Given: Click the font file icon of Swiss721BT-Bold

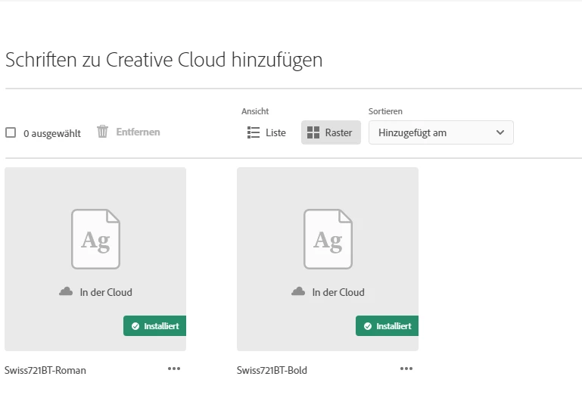Looking at the screenshot, I should tap(328, 239).
